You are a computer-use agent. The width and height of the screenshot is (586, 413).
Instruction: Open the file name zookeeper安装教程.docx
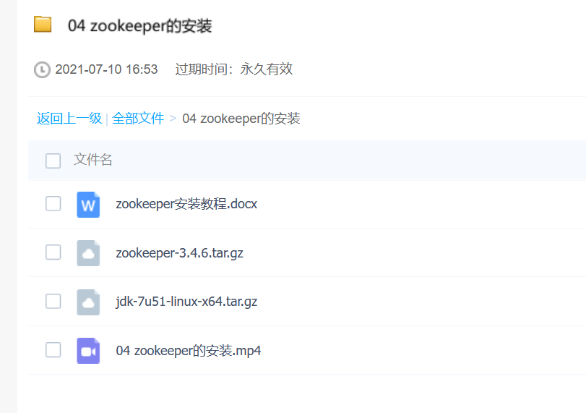186,204
